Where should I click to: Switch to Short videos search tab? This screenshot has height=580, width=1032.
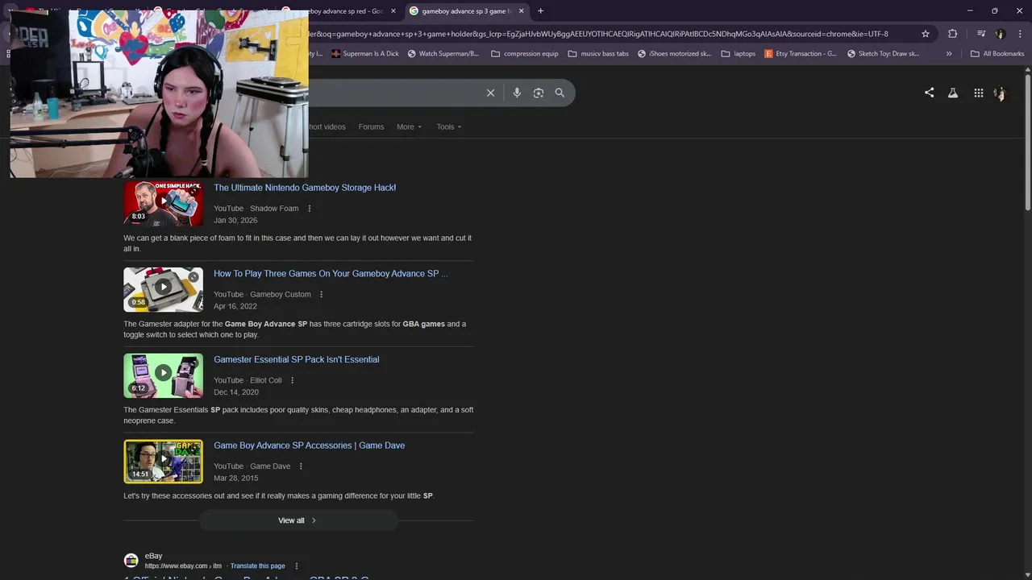(327, 127)
